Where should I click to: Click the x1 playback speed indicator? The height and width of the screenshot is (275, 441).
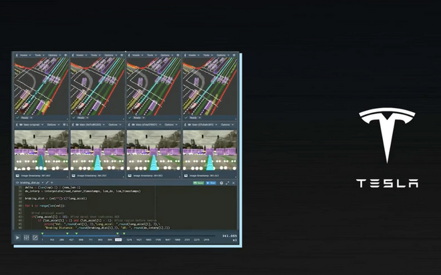tap(235, 240)
